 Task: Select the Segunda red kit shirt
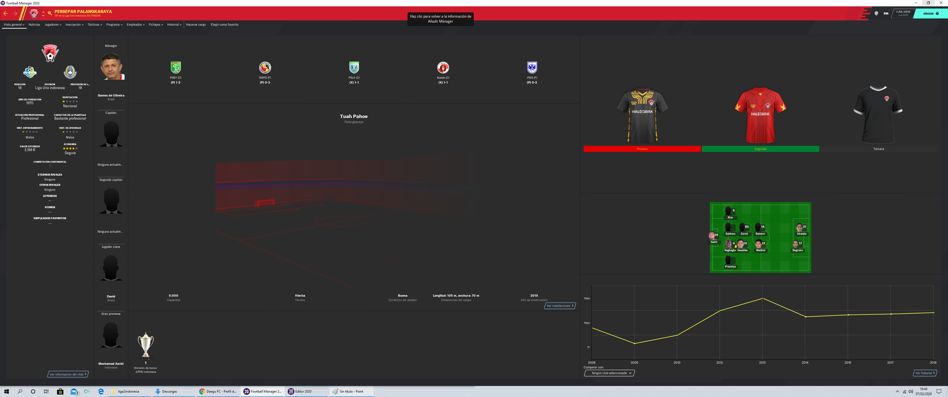click(760, 115)
